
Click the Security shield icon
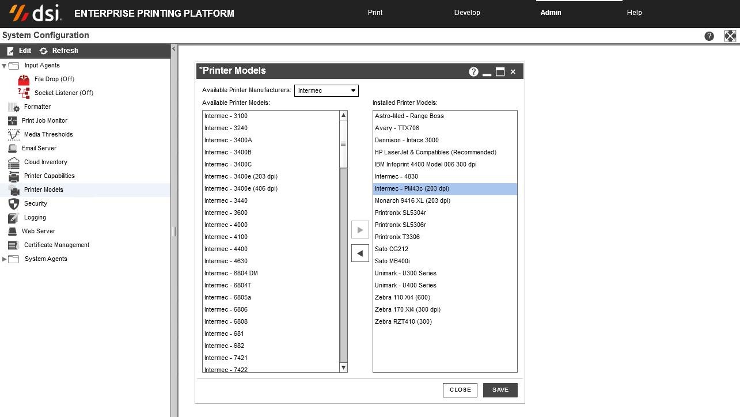click(x=14, y=203)
